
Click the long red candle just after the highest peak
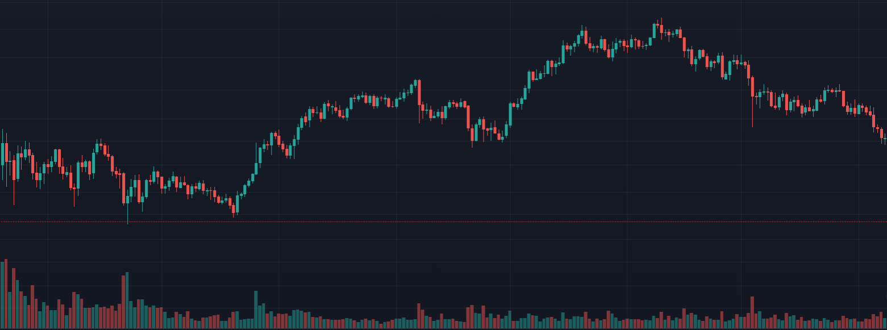pos(684,44)
